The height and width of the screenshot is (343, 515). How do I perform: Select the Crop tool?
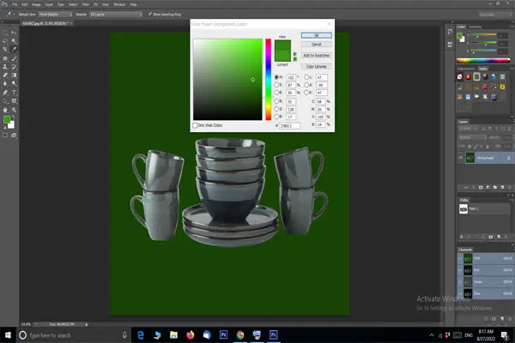point(5,49)
